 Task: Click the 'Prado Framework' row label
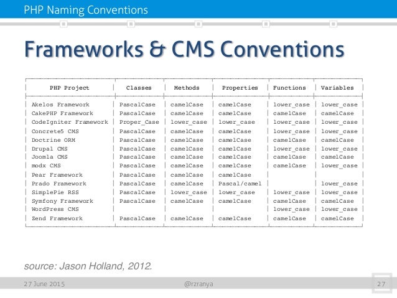tap(59, 184)
